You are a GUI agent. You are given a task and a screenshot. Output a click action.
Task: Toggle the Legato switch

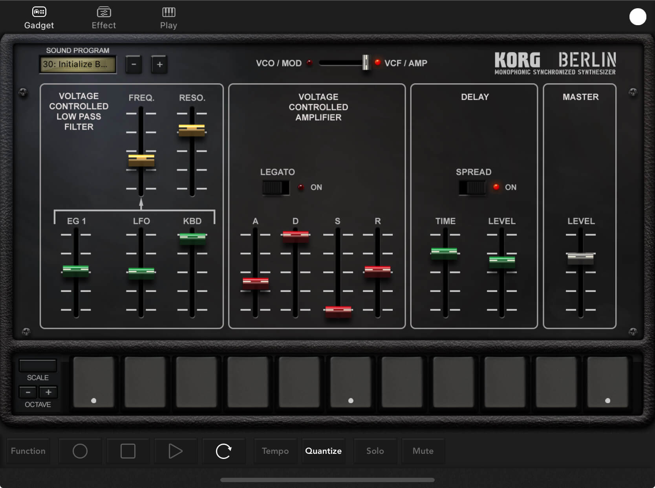coord(276,187)
